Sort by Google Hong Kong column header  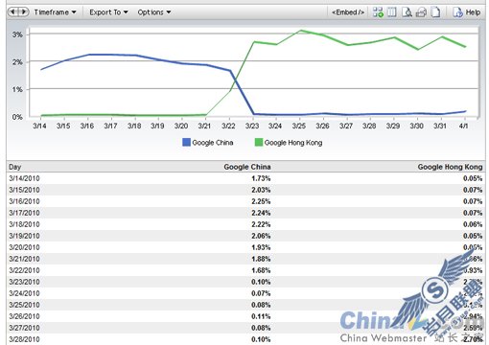(x=450, y=167)
